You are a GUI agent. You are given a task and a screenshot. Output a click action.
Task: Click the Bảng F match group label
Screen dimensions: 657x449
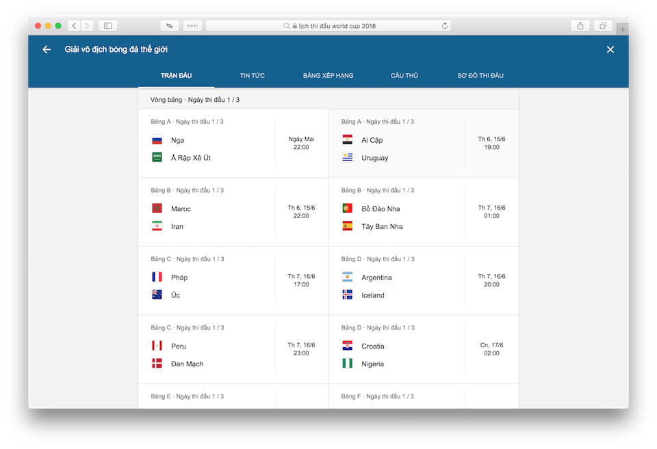pos(377,396)
